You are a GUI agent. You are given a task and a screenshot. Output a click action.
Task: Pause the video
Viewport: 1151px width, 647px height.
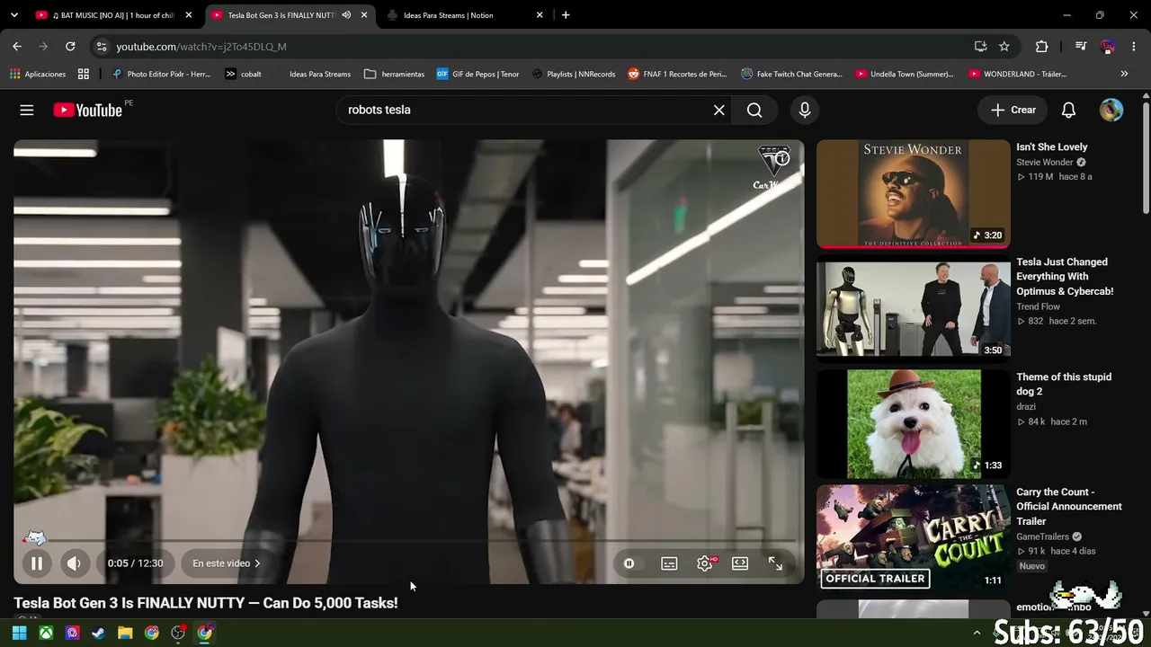[37, 563]
